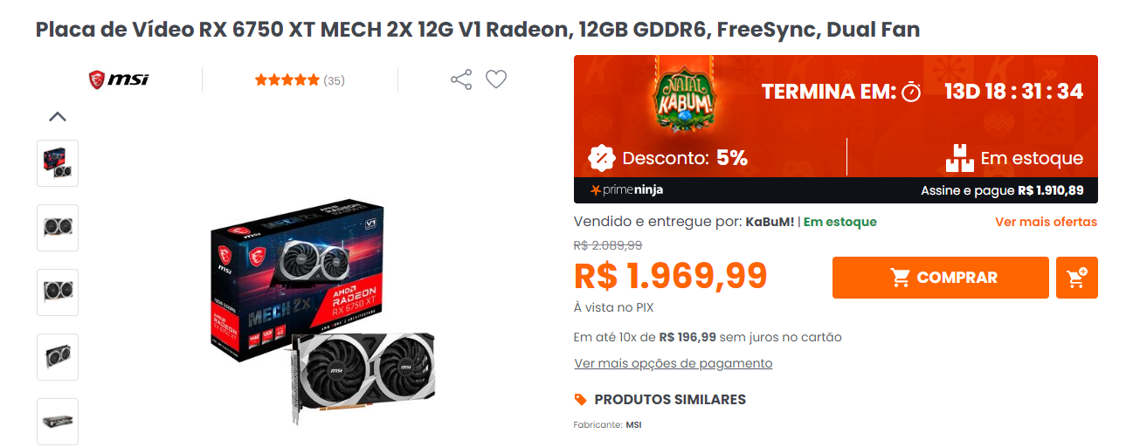
Task: Click the add-to-cart plus icon button
Action: (1076, 278)
